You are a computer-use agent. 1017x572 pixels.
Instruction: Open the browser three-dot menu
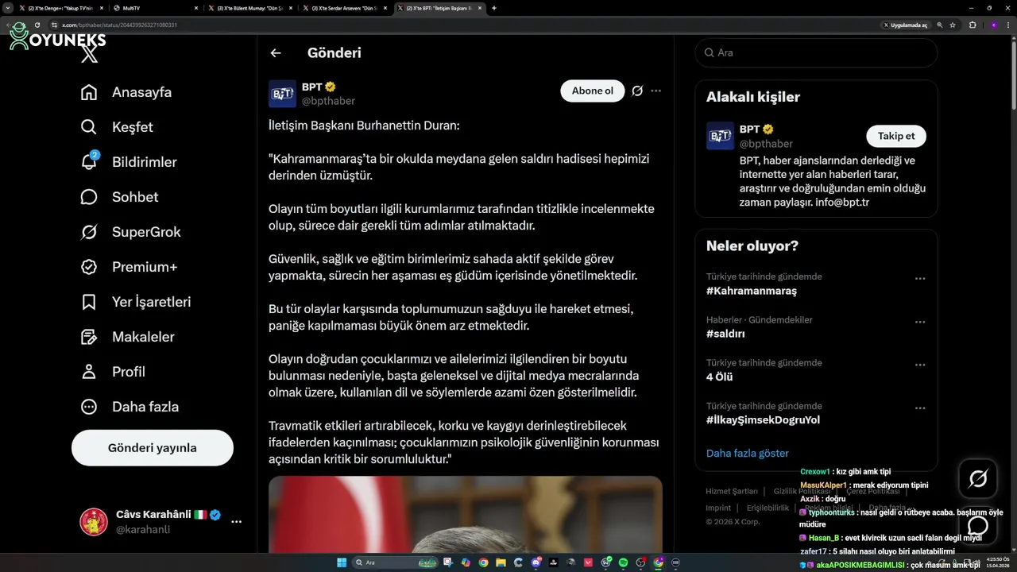click(x=1008, y=25)
